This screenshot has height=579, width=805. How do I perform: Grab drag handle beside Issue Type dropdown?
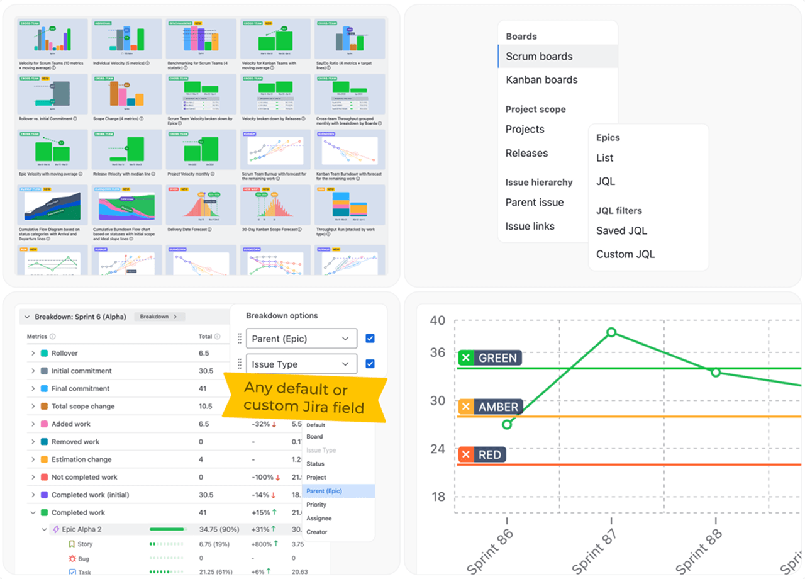click(x=239, y=364)
